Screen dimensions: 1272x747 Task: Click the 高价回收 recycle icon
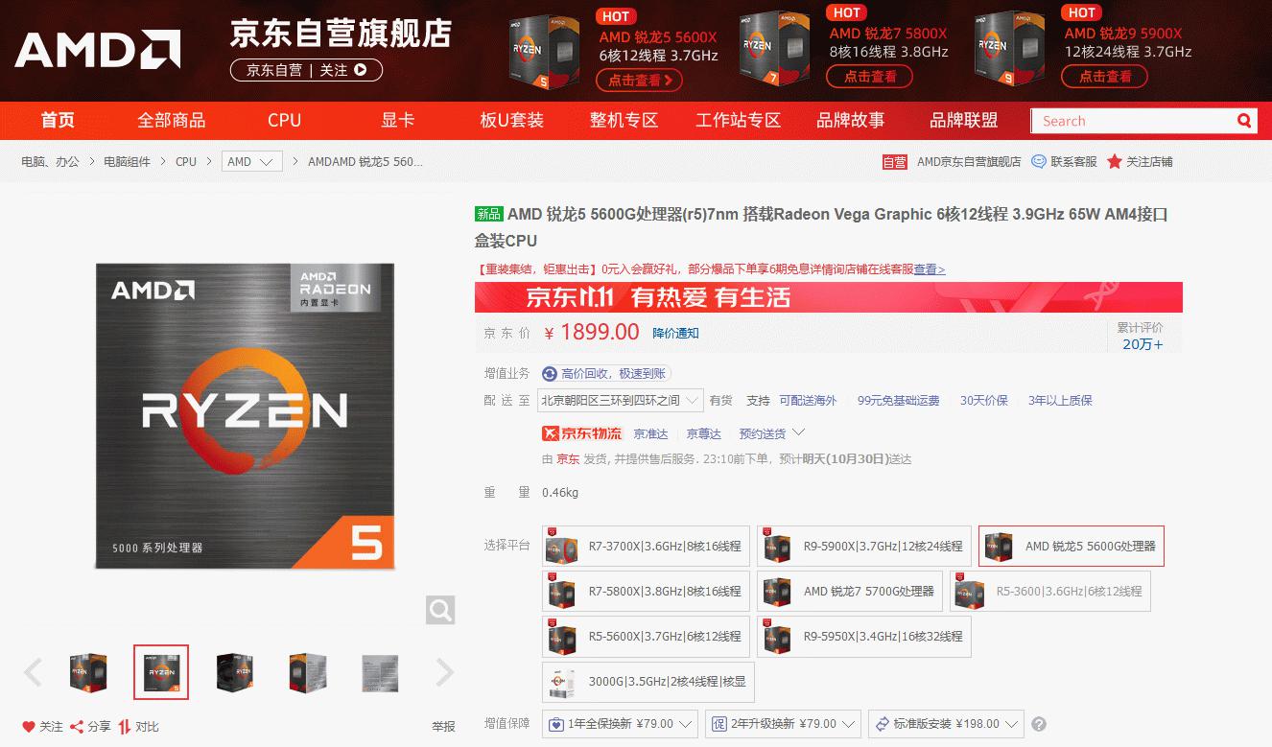pos(550,373)
